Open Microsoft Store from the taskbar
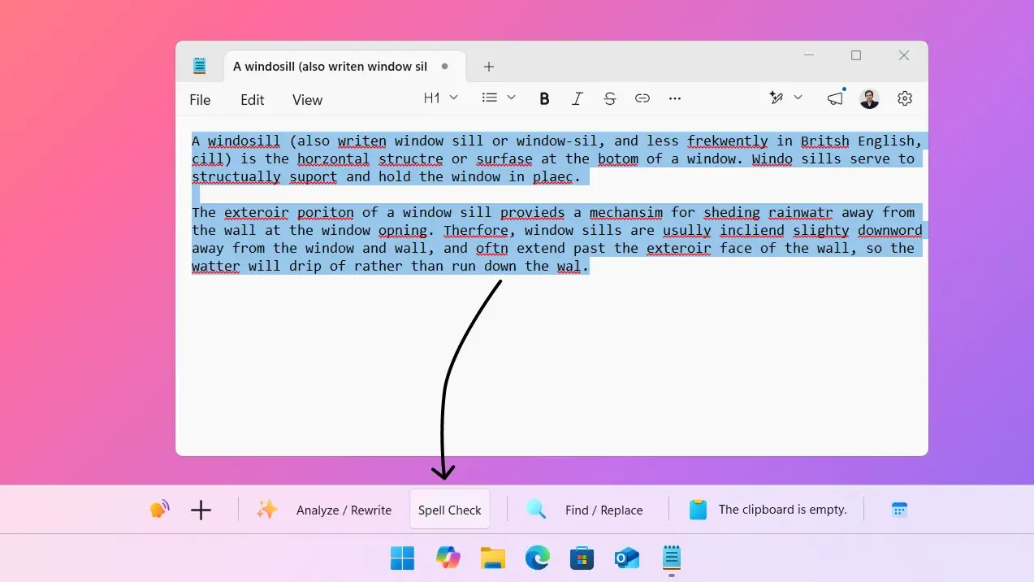The image size is (1034, 582). tap(582, 558)
